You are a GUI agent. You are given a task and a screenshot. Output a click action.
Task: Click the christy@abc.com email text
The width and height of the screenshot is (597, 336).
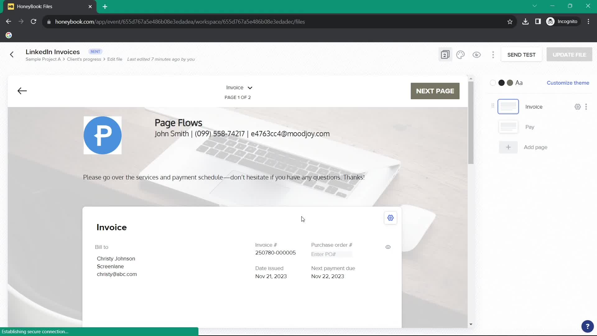point(117,274)
